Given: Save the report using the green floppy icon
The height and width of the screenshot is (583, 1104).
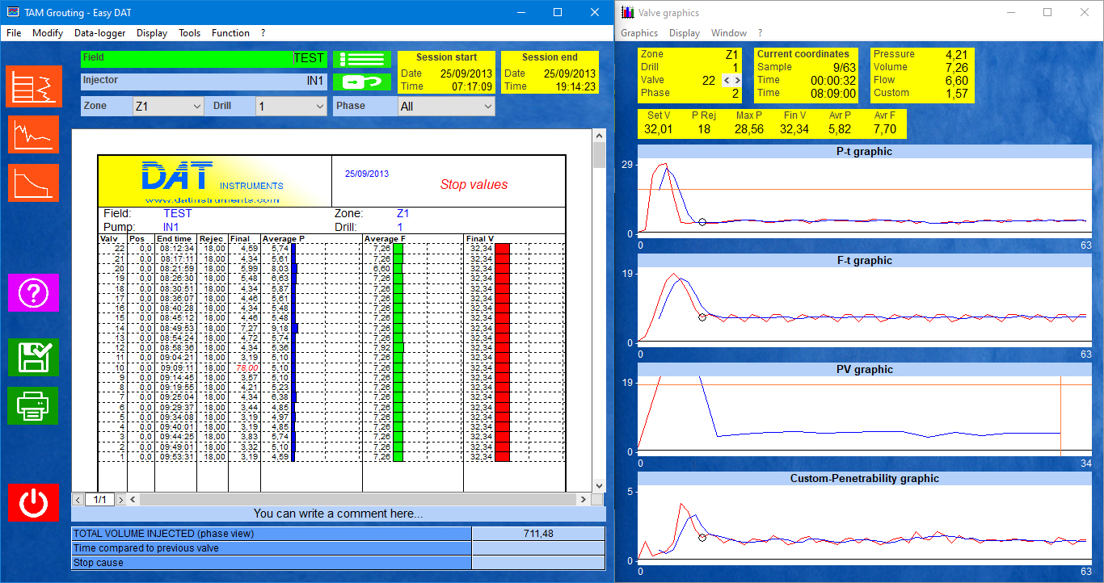Looking at the screenshot, I should (x=34, y=357).
